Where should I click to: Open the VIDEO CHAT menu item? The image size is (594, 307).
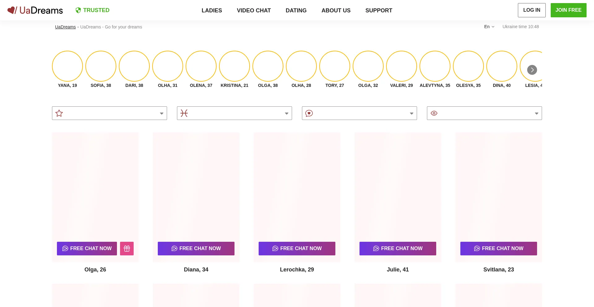[254, 11]
